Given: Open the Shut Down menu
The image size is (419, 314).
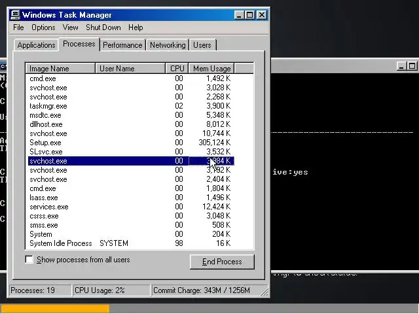Looking at the screenshot, I should 103,27.
